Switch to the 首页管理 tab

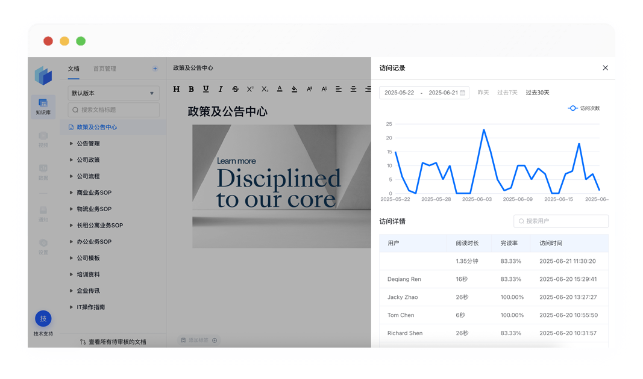pyautogui.click(x=104, y=69)
